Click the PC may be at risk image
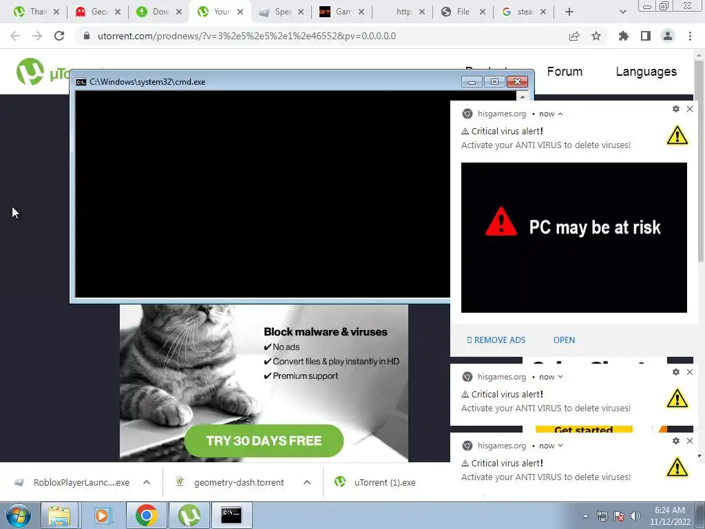The image size is (705, 529). point(574,238)
